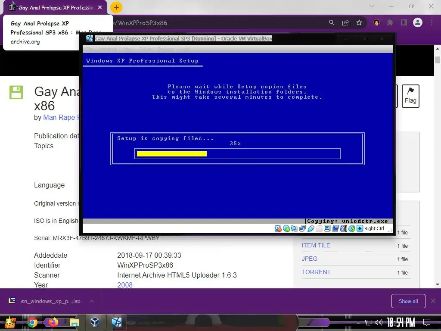Open the audio settings icon in VirtualBox status bar
441x331 pixels.
[x=295, y=228]
